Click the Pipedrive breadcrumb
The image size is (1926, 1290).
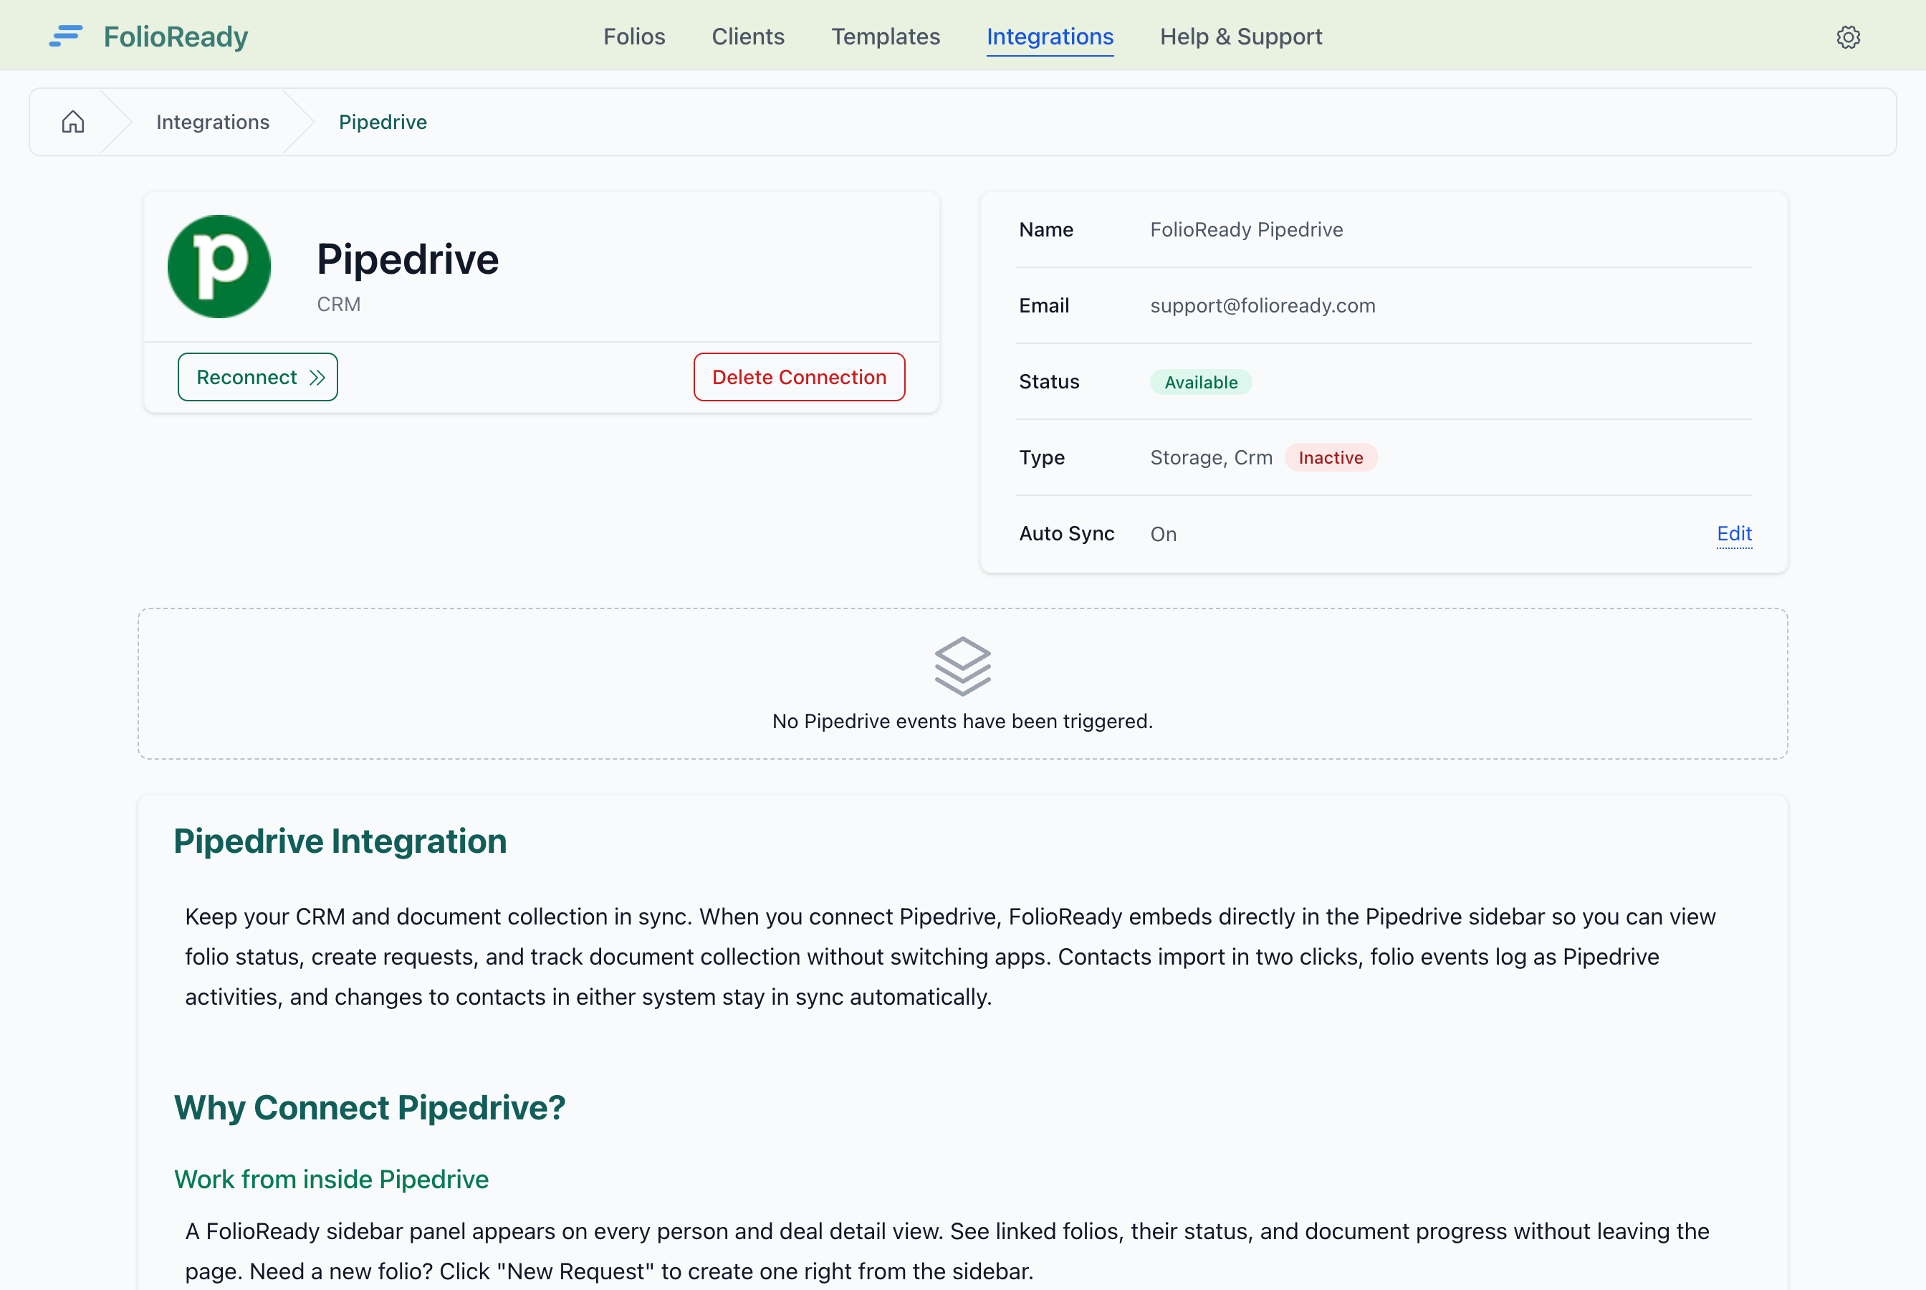click(383, 122)
